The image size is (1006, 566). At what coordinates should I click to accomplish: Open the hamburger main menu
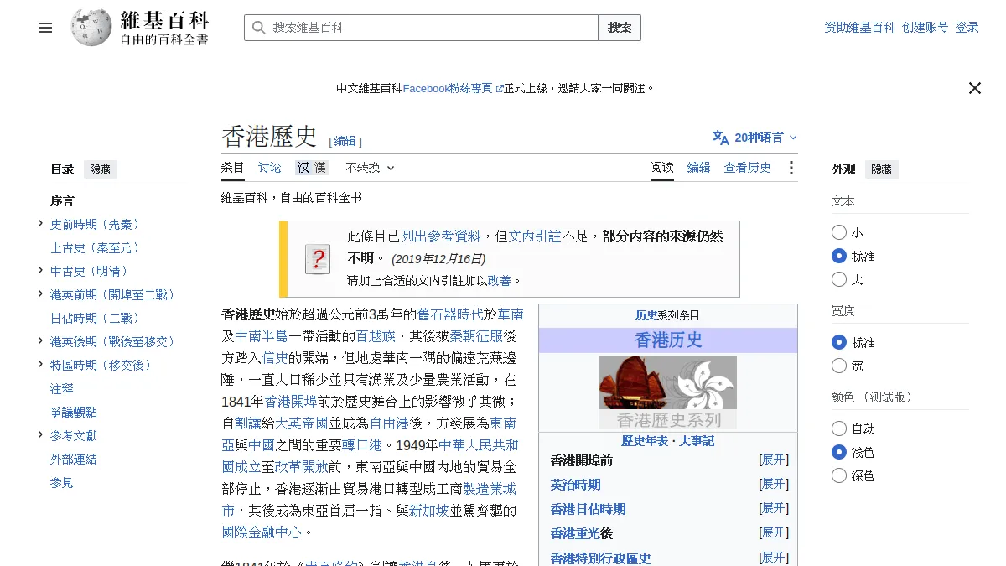(x=45, y=28)
